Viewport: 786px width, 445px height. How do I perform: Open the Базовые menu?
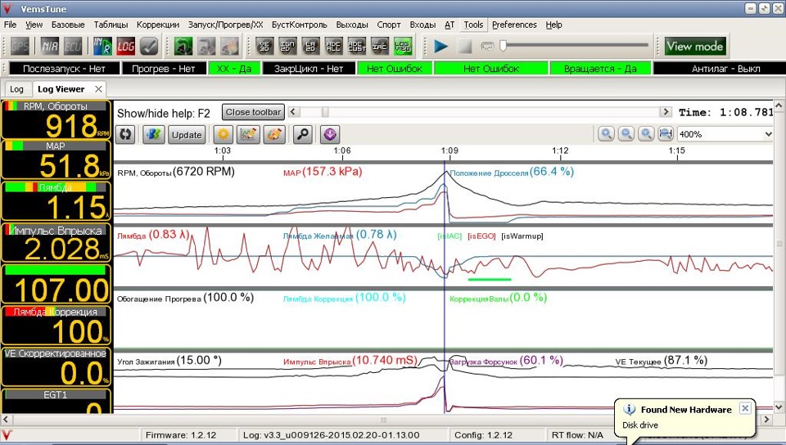pos(68,25)
